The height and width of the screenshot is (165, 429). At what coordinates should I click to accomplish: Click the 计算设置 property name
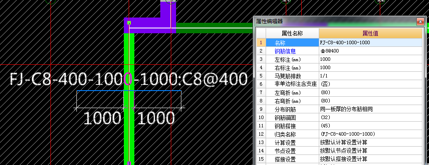point(285,143)
